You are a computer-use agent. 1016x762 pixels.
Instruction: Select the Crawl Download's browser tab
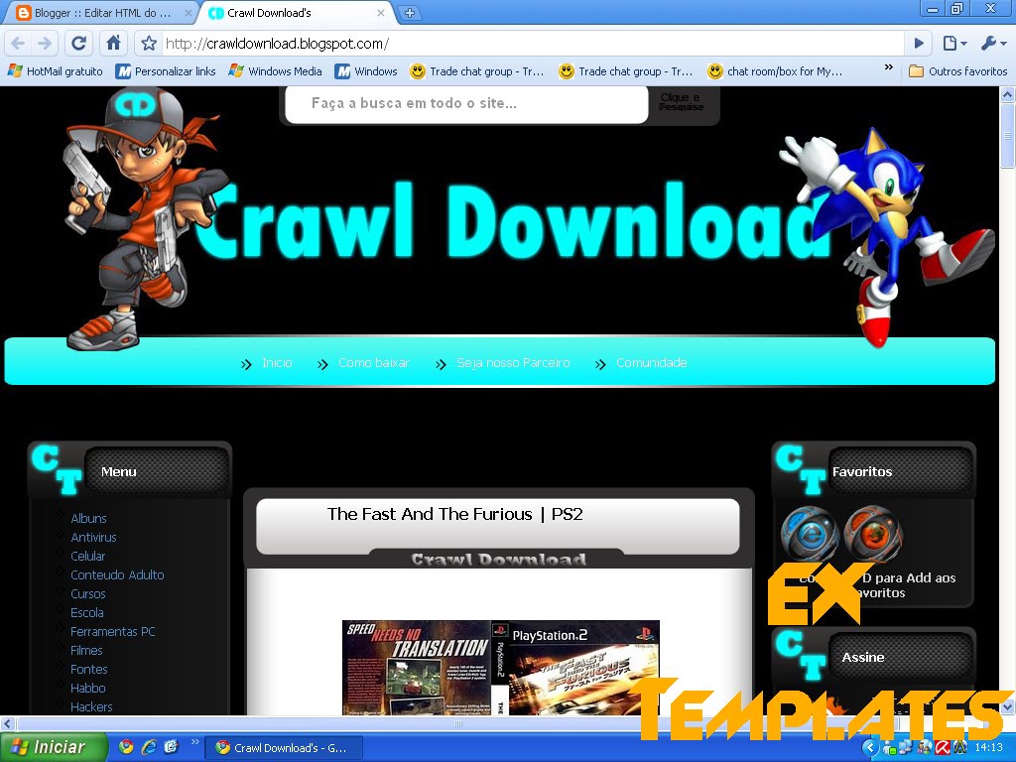297,12
